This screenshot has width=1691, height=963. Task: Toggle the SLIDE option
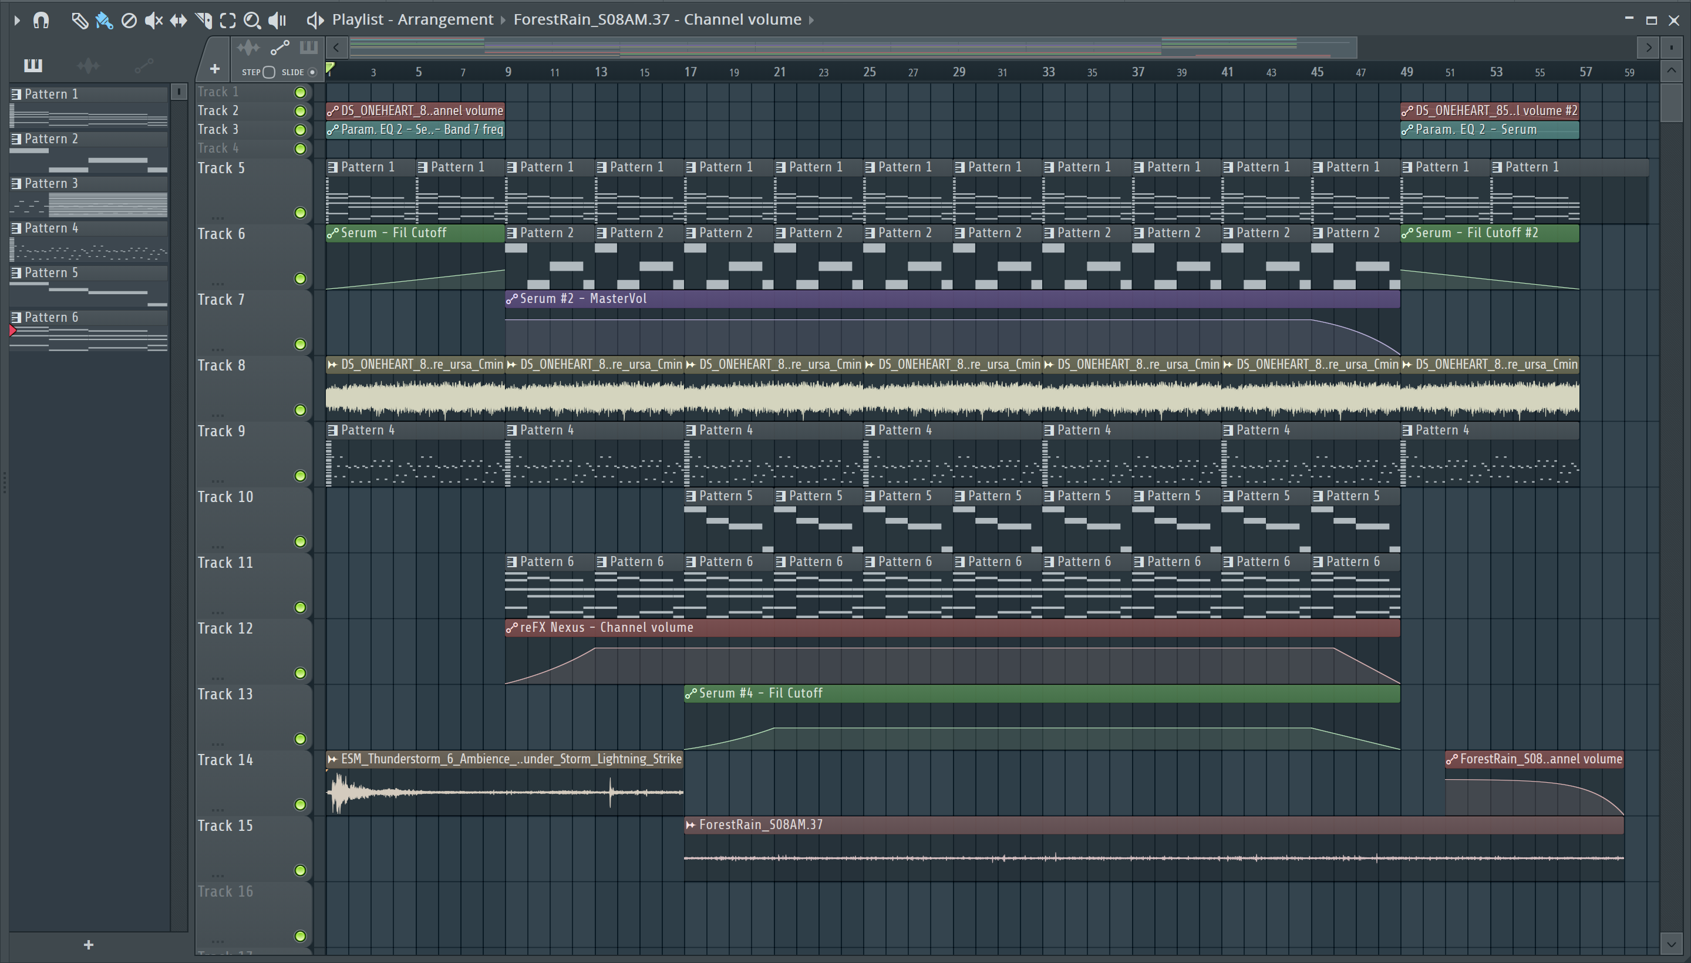[312, 72]
